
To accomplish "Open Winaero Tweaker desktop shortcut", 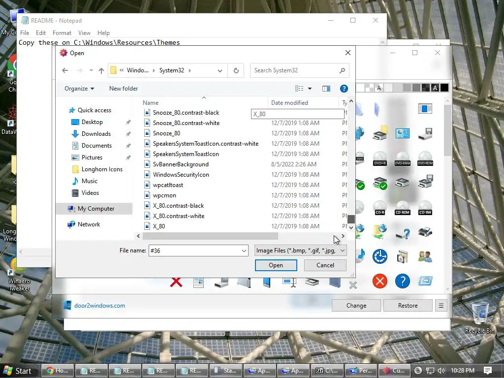I will [19, 275].
